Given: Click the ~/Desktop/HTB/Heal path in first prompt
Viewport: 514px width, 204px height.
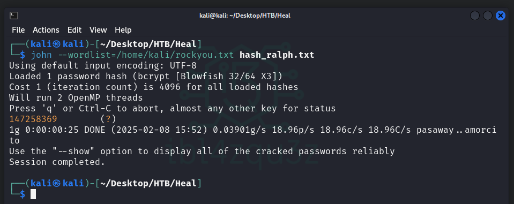Looking at the screenshot, I should click(x=148, y=44).
